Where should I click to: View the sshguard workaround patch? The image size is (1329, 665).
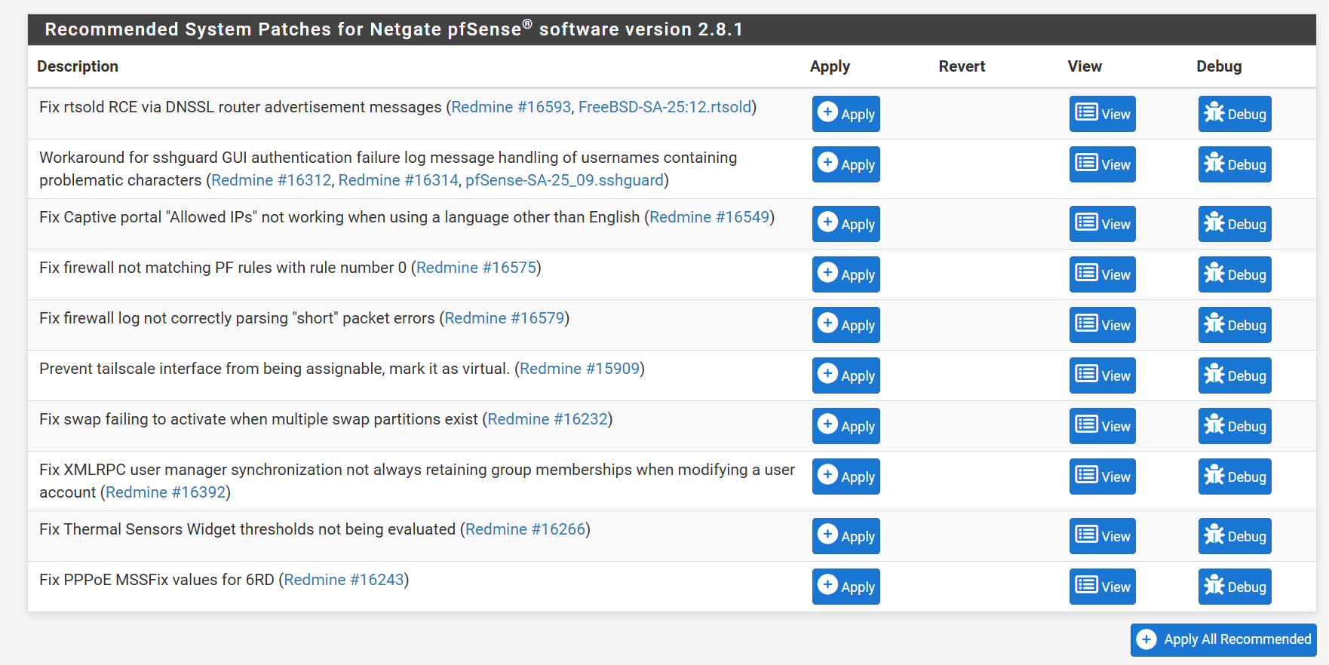1102,164
